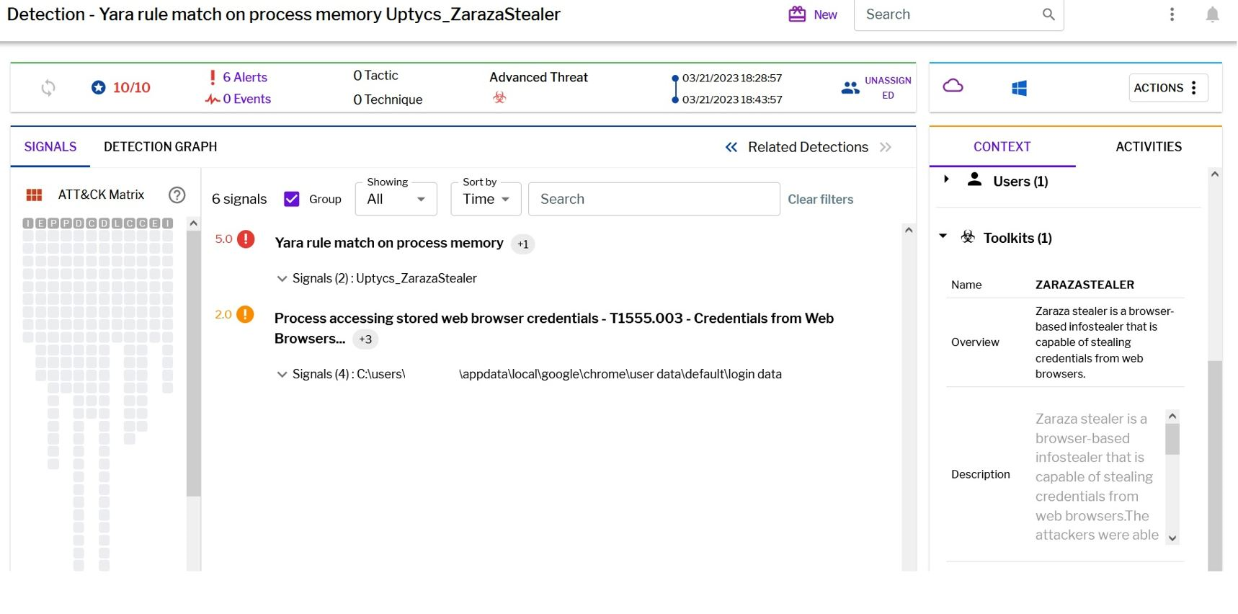Click the notification bell icon

[1212, 14]
